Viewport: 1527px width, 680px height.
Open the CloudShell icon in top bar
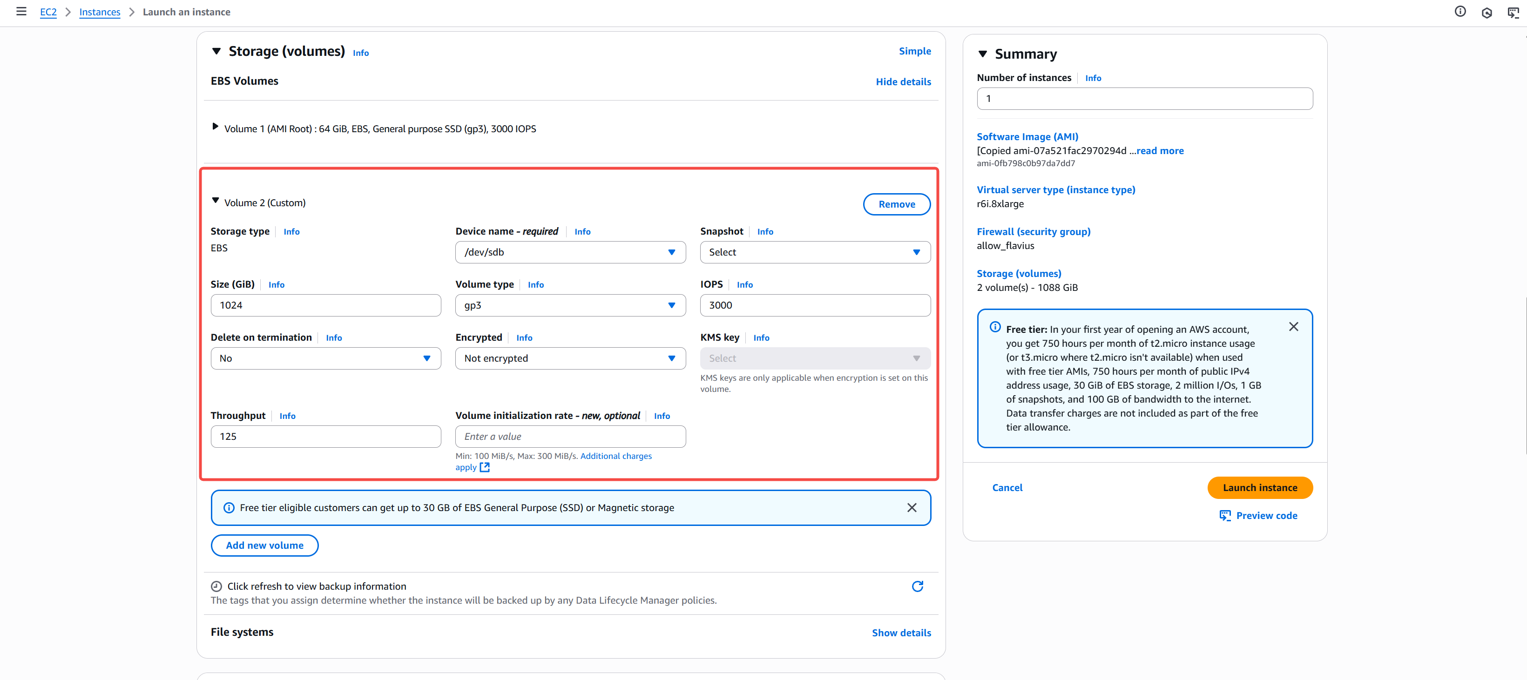pyautogui.click(x=1513, y=13)
